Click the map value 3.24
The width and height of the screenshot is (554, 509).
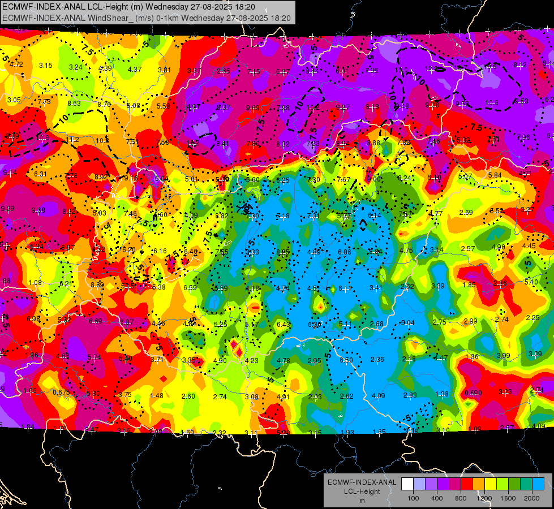[76, 67]
